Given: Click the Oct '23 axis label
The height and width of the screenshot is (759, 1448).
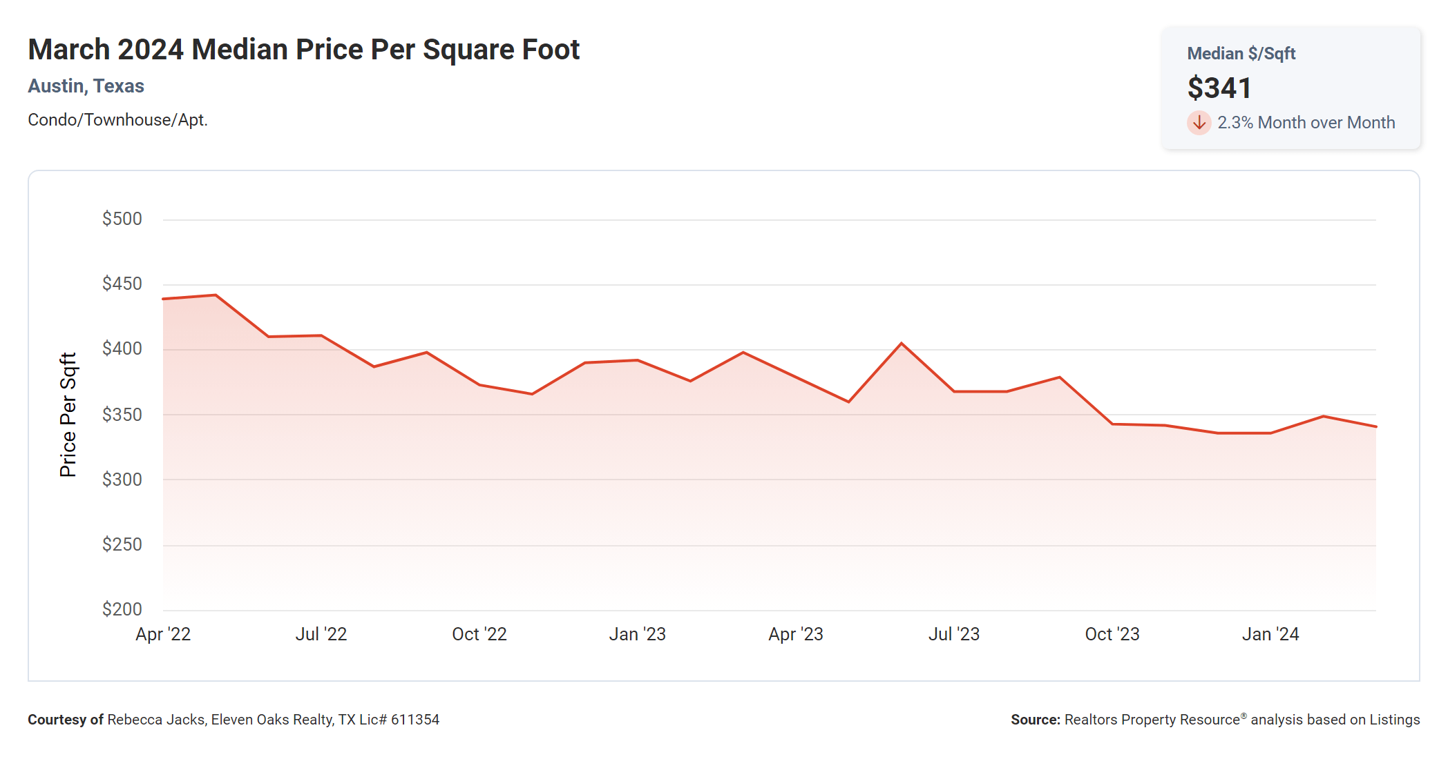Looking at the screenshot, I should click(x=1112, y=634).
